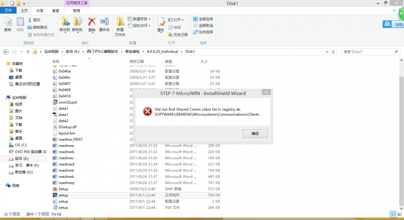Viewport: 404px width, 220px height.
Task: Switch to details view icon in status bar
Action: click(x=393, y=214)
